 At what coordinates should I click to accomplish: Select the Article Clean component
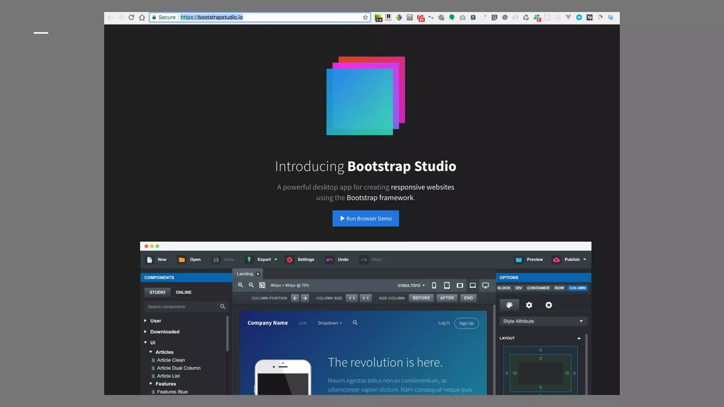click(171, 360)
